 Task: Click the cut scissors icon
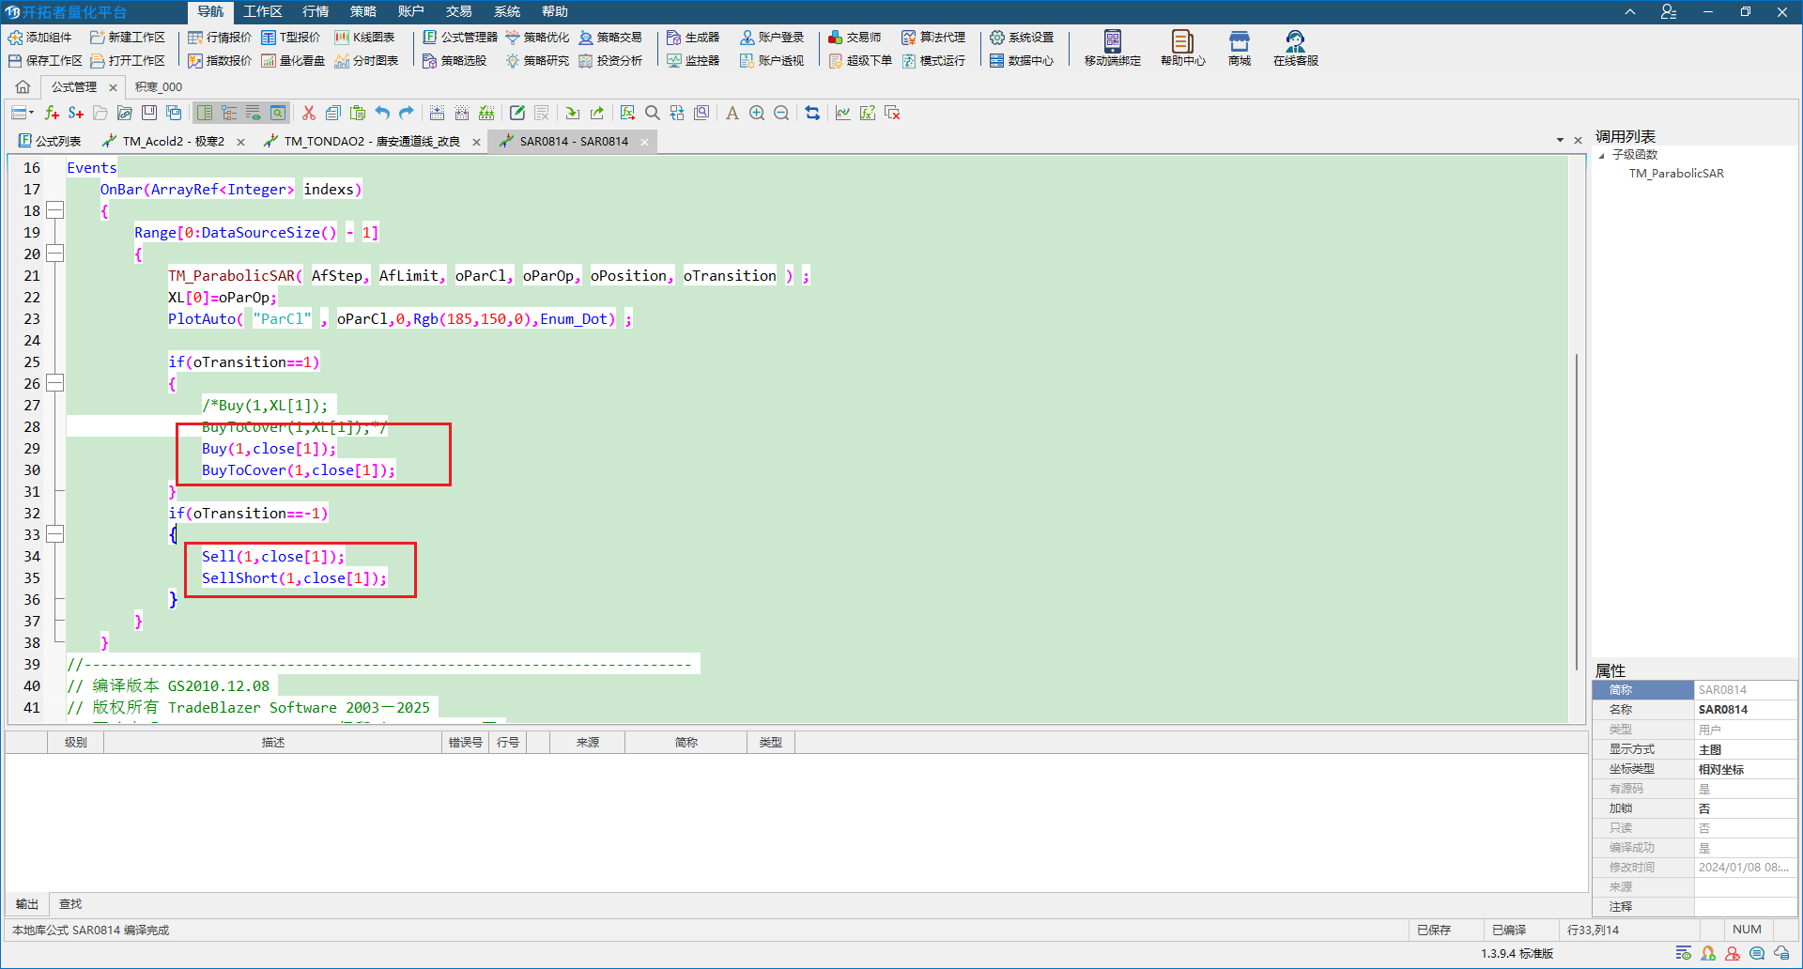pos(308,113)
